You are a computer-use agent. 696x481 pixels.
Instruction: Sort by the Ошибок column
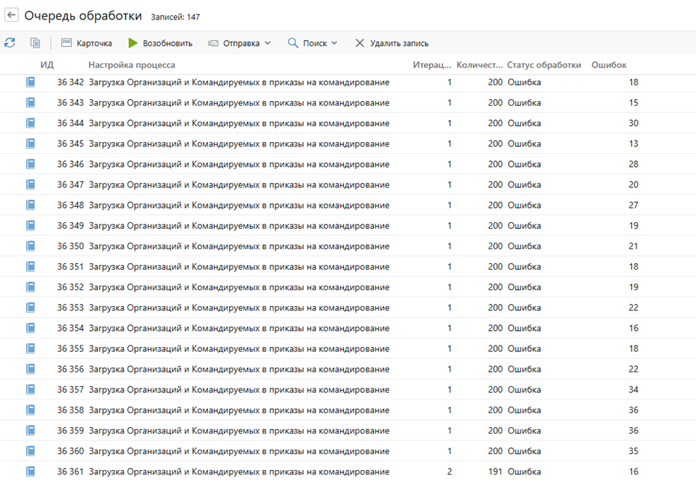coord(609,65)
